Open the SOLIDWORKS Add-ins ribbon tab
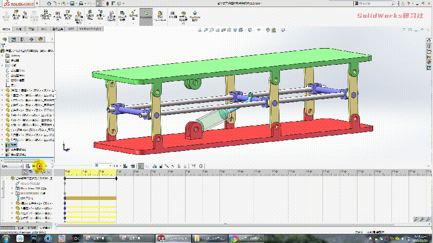This screenshot has height=243, width=433. click(x=90, y=29)
